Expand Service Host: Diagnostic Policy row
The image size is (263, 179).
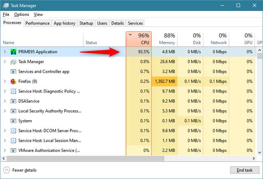(x=5, y=92)
